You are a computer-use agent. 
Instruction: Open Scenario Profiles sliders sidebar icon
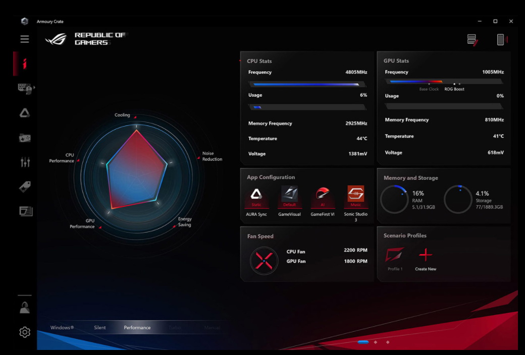point(25,162)
